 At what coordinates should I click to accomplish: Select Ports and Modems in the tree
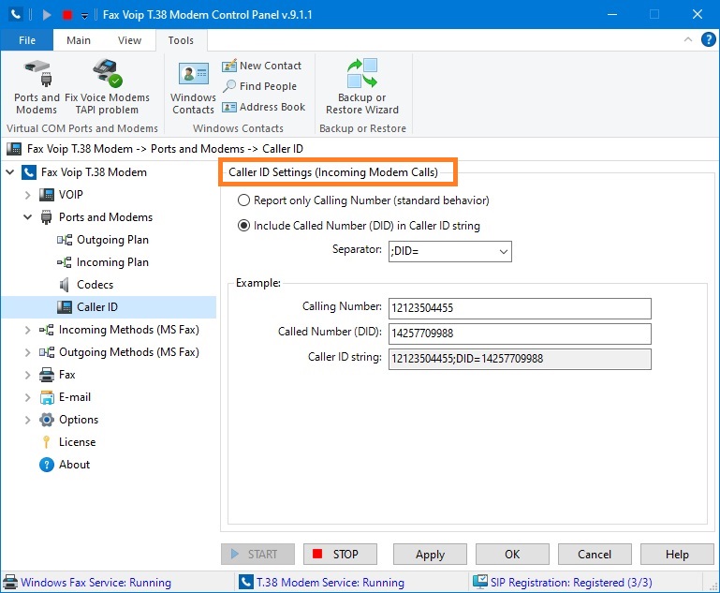106,217
